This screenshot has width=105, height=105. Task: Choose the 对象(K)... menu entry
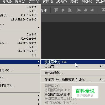point(20,85)
